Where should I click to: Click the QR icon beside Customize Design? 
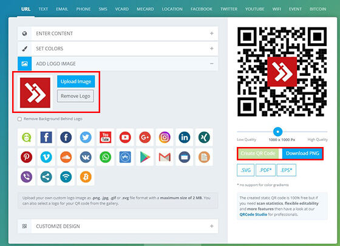pyautogui.click(x=25, y=226)
